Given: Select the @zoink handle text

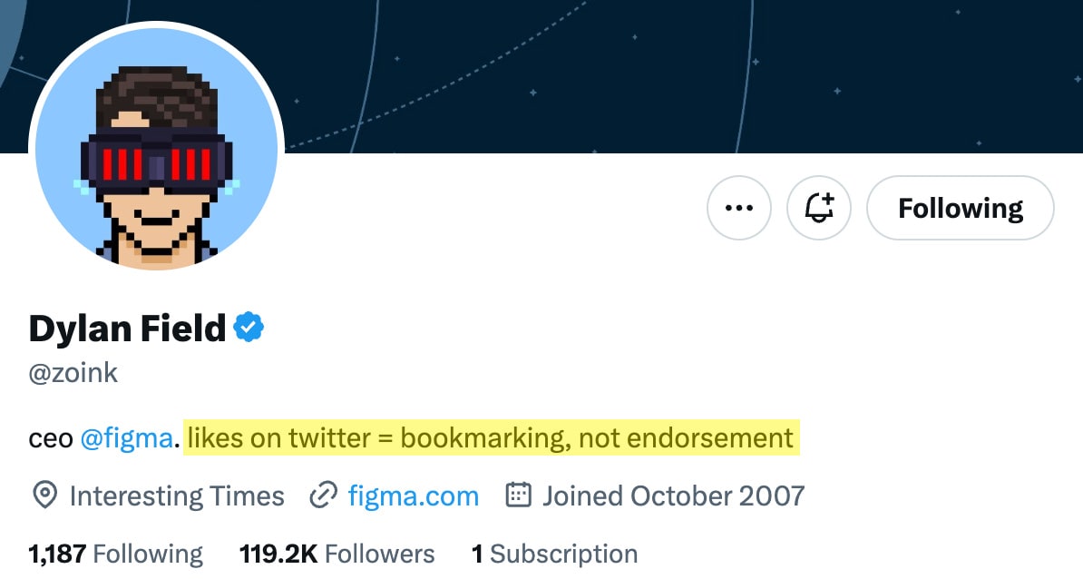Looking at the screenshot, I should (73, 373).
